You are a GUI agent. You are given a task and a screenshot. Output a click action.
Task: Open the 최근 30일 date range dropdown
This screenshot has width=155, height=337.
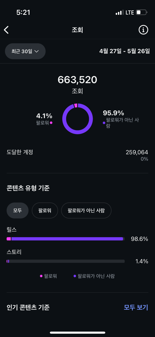25,51
